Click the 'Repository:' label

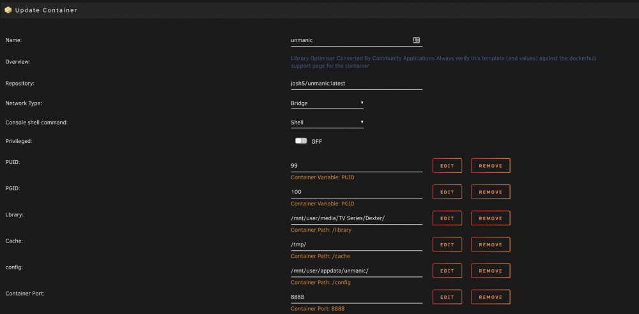pyautogui.click(x=20, y=84)
